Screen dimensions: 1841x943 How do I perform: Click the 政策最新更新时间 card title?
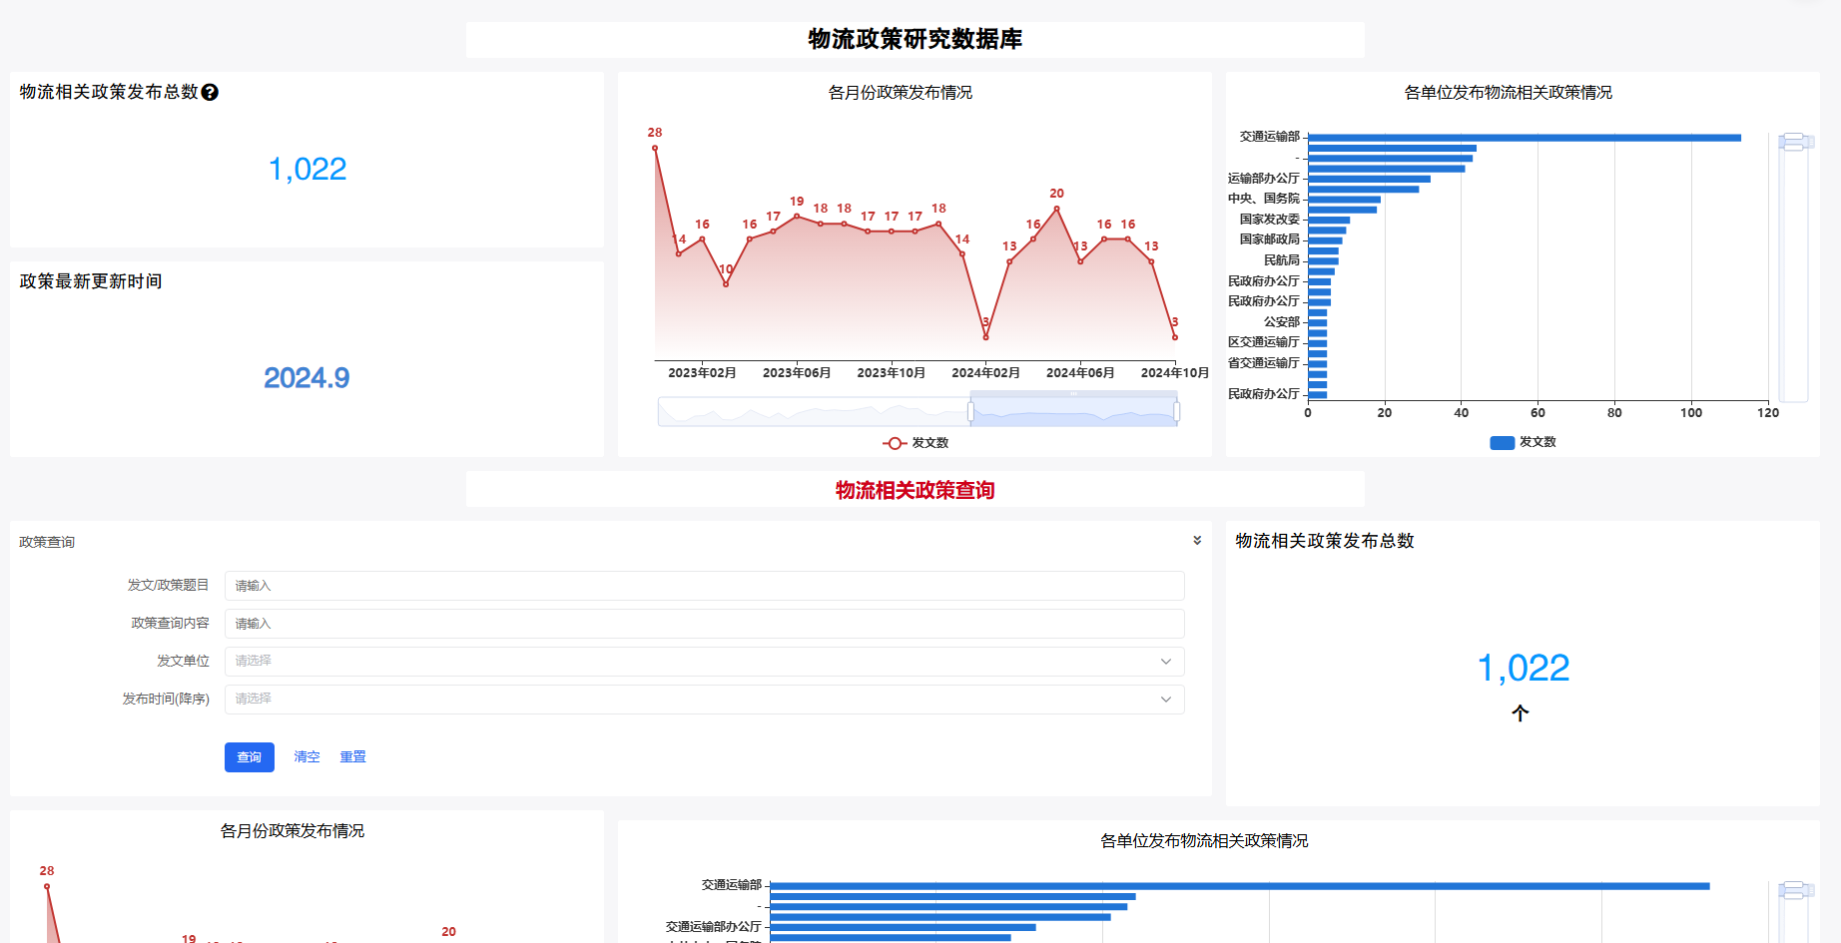(x=91, y=281)
